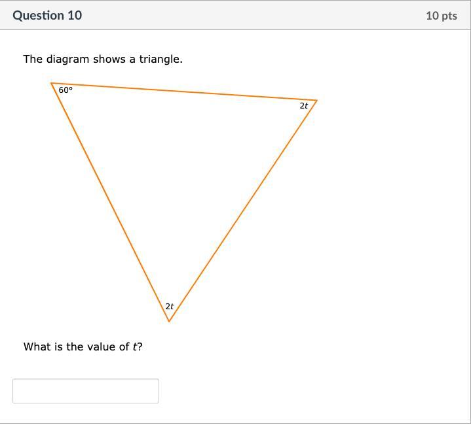Click the 10 pts label
The image size is (471, 425).
tap(441, 15)
